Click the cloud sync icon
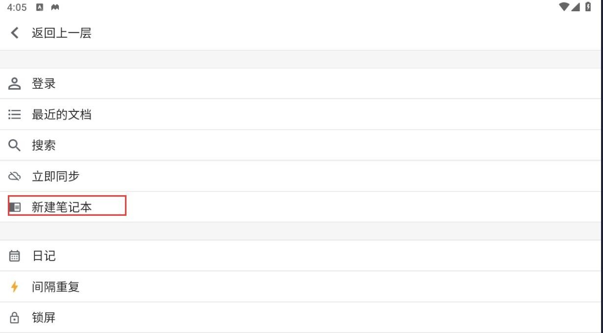Viewport: 603px width, 333px height. [x=15, y=176]
